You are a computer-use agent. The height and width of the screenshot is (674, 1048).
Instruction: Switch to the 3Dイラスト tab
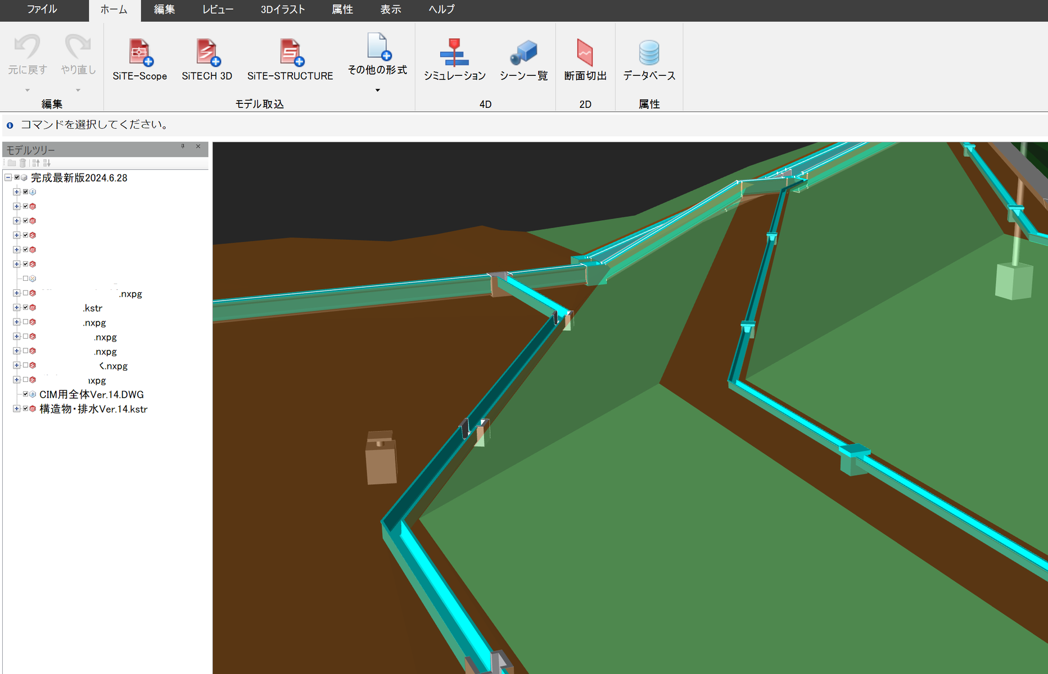point(283,10)
